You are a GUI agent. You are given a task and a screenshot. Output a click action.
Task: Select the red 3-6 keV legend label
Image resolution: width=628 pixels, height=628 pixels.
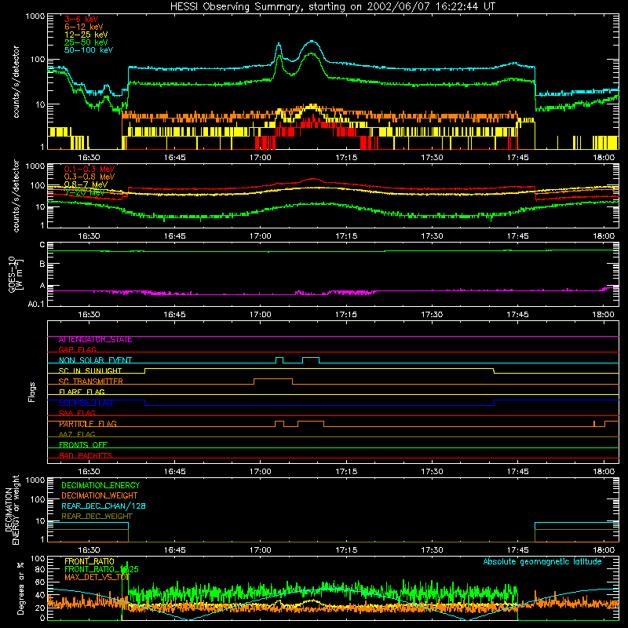81,19
